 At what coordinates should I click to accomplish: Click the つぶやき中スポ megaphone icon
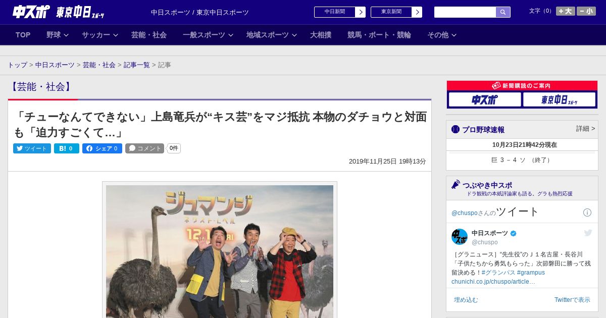[456, 185]
